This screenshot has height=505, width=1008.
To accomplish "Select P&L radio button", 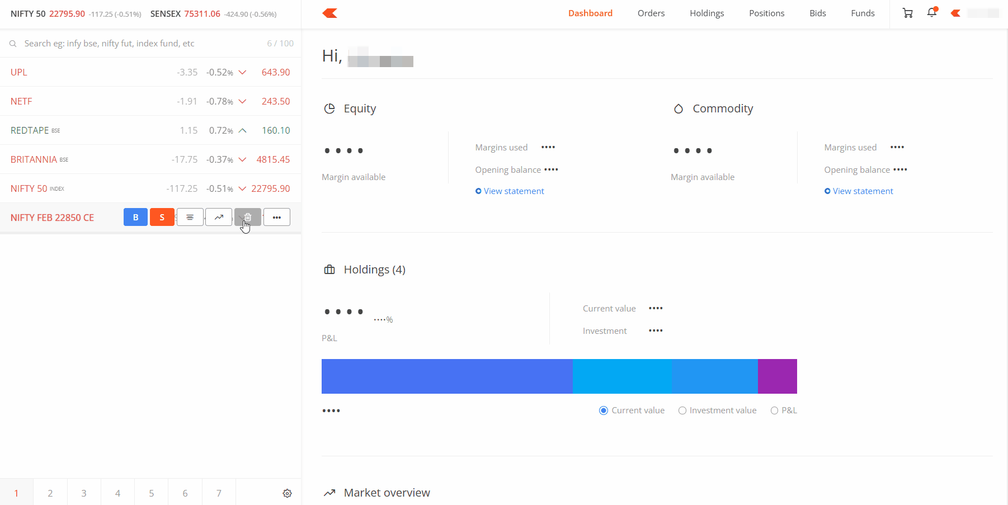I will pyautogui.click(x=774, y=410).
